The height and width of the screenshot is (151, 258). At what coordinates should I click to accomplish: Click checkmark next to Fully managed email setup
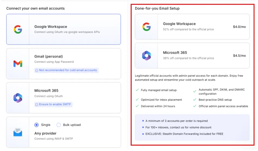pyautogui.click(x=137, y=90)
